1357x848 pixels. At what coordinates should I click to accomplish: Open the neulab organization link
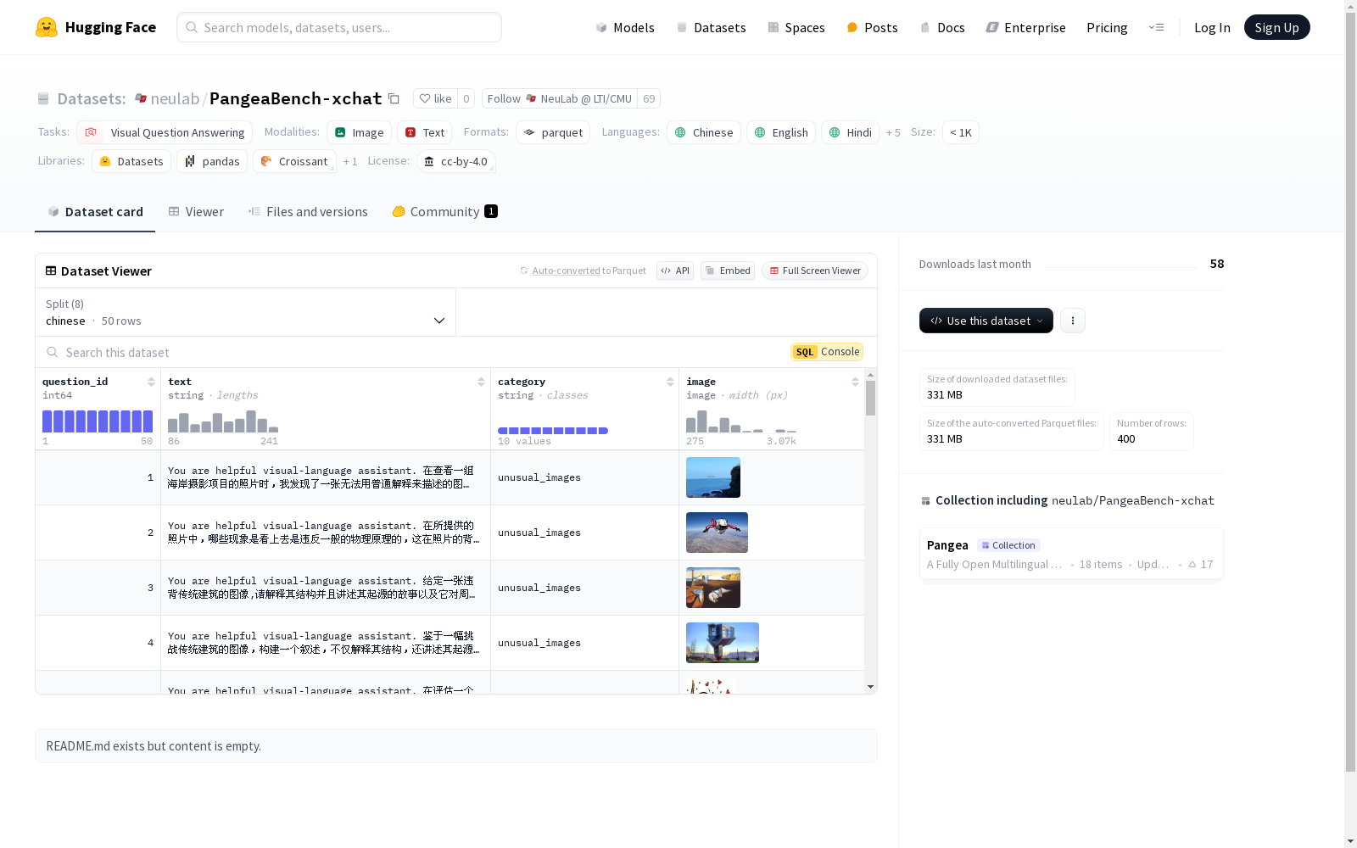(174, 98)
